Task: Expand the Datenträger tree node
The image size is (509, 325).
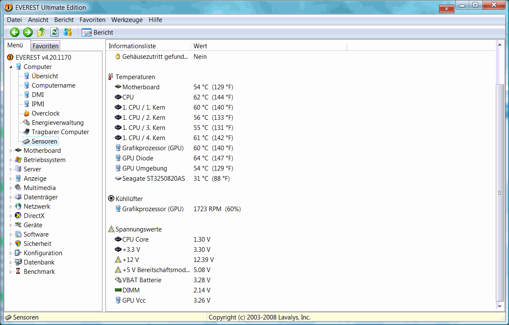Action: click(11, 197)
